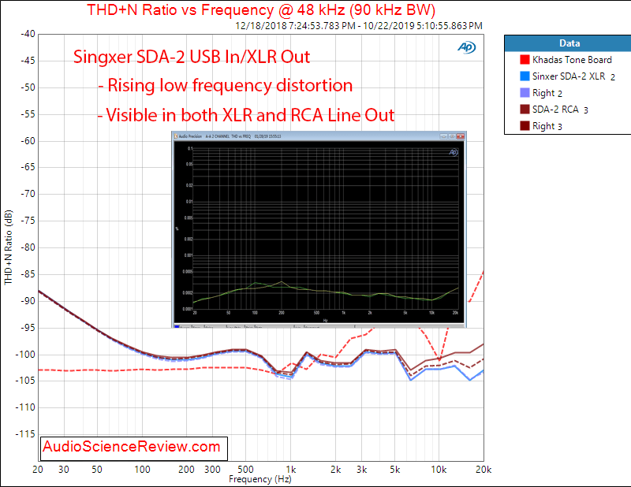Click the 'Frequency (Hz)' horizontal axis label
This screenshot has width=631, height=487.
point(260,479)
